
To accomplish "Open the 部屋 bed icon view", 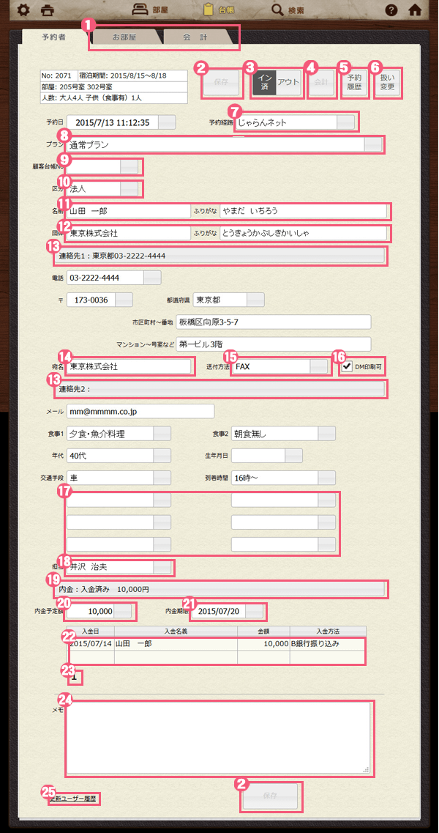I will (151, 10).
